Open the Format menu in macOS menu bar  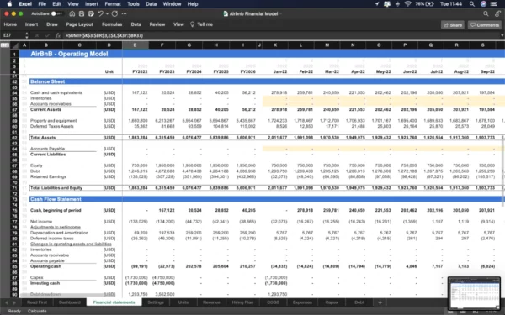113,4
